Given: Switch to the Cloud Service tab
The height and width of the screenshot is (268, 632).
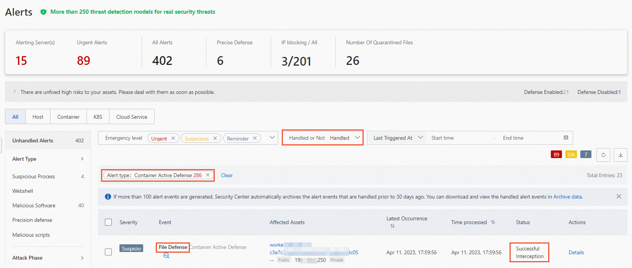Looking at the screenshot, I should pos(132,117).
